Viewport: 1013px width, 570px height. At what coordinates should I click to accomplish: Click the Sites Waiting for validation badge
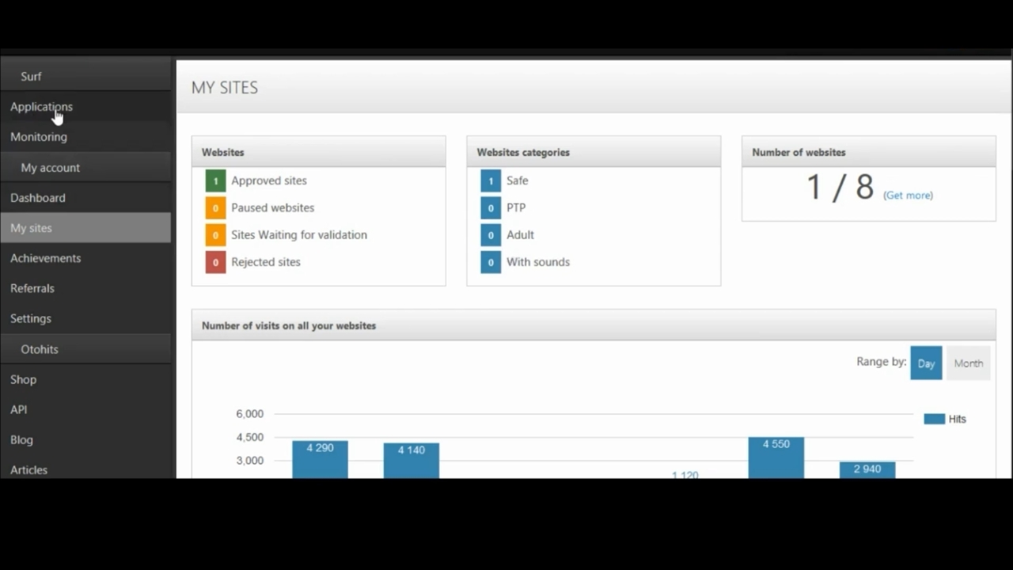(x=215, y=235)
